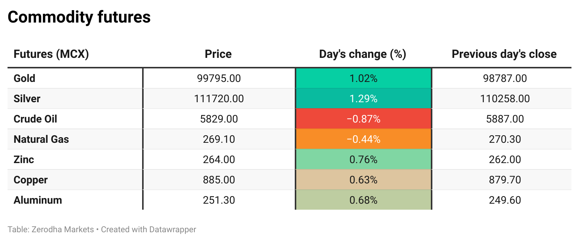Screen dimensions: 579x242
Task: Click the Silver price 111720.00
Action: tap(219, 99)
